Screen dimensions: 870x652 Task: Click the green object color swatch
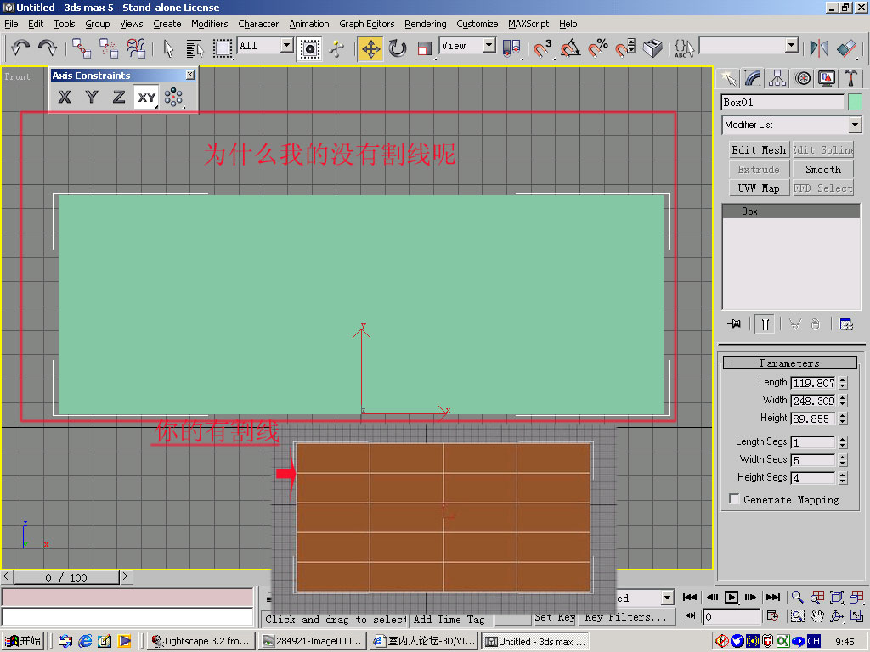855,102
